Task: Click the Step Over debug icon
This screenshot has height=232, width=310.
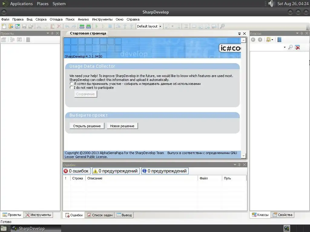Action: point(118,26)
